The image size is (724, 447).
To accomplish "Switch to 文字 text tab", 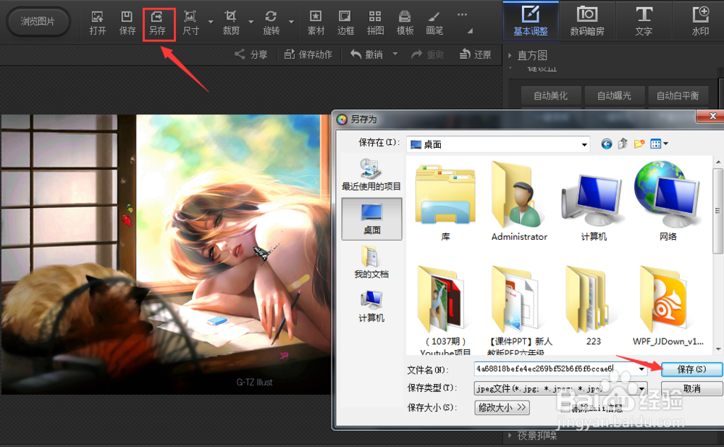I will click(643, 20).
